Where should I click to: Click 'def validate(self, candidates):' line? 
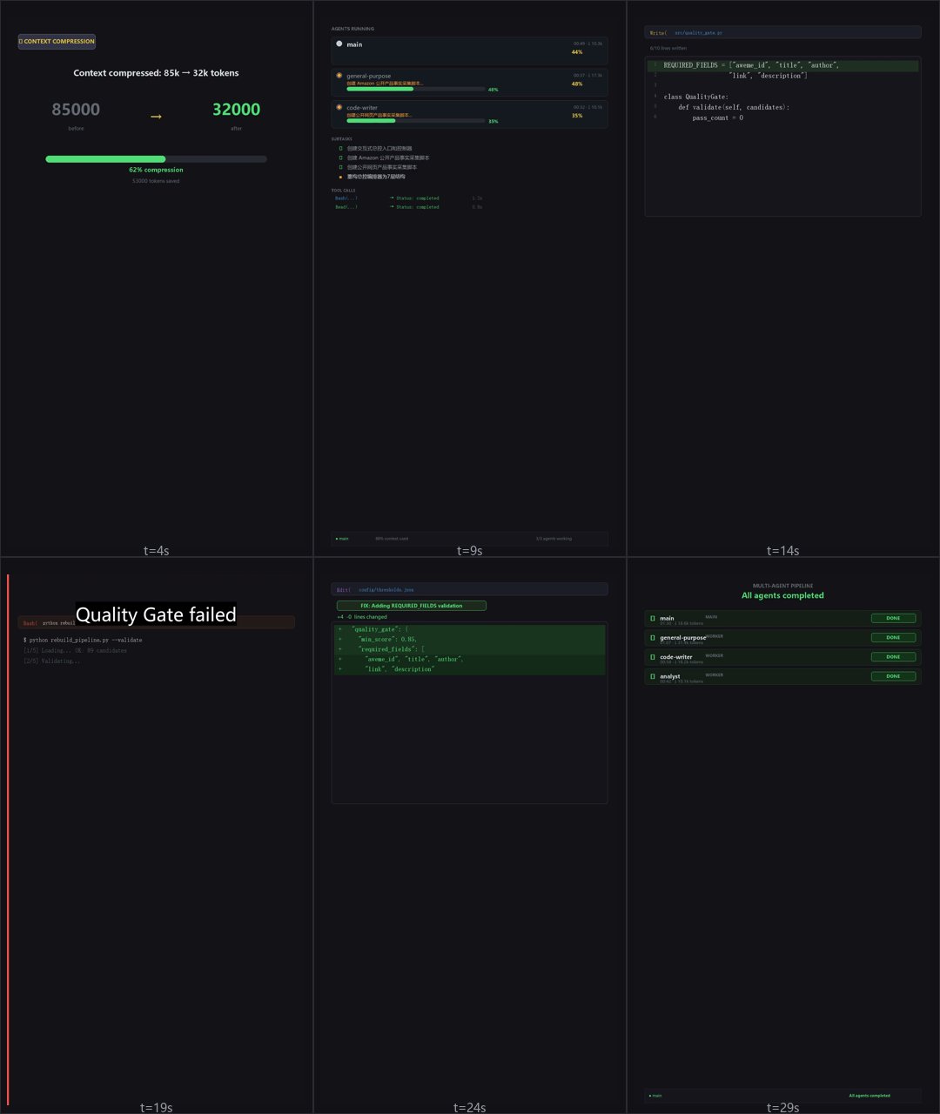[734, 107]
